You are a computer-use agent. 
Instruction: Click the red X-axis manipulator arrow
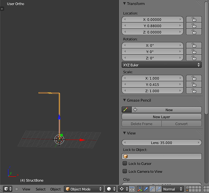82,140
